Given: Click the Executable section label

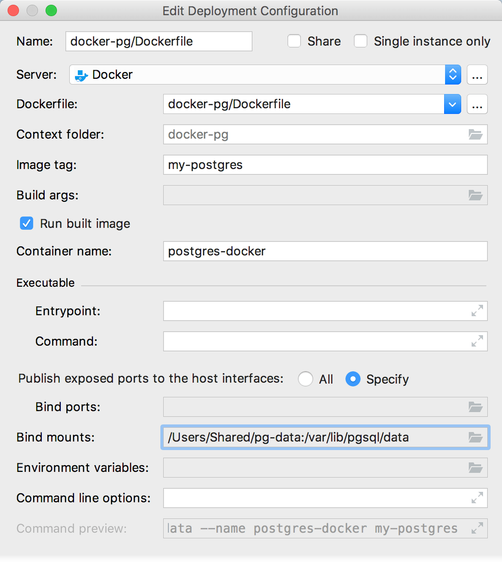Looking at the screenshot, I should tap(46, 283).
